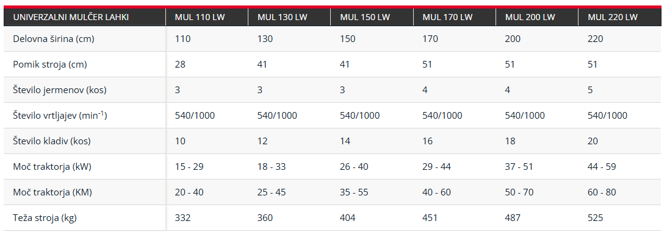Viewport: 667px width, 235px height.
Task: Select the Število jermenov (kos) label
Action: 60,90
